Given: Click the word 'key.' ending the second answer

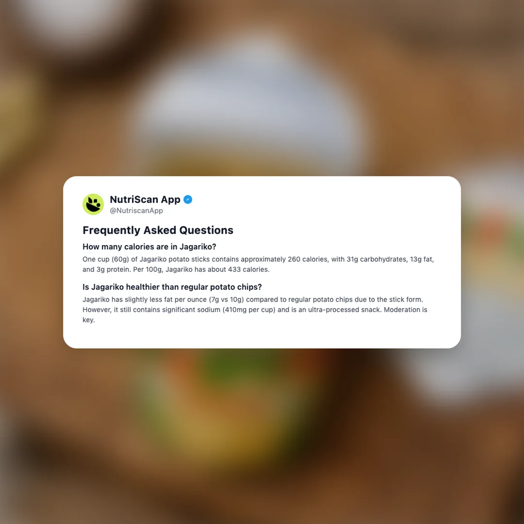Looking at the screenshot, I should [x=89, y=320].
